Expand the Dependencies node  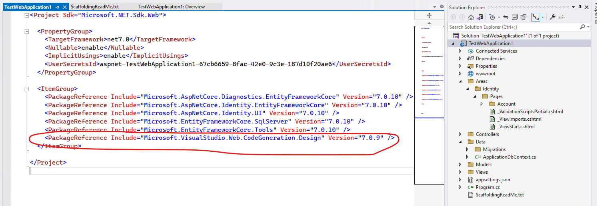coord(460,59)
